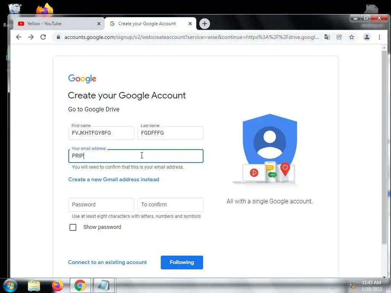This screenshot has width=391, height=293.
Task: Maximize the Chrome window
Action: point(366,18)
